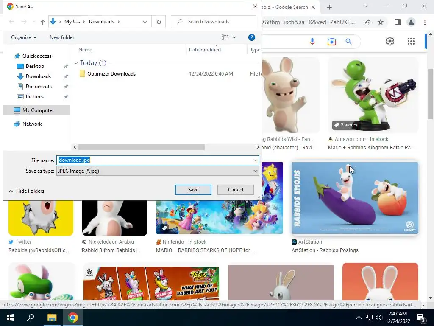Click the horizontal scrollbar thumb in file list
The image size is (434, 326).
click(142, 147)
